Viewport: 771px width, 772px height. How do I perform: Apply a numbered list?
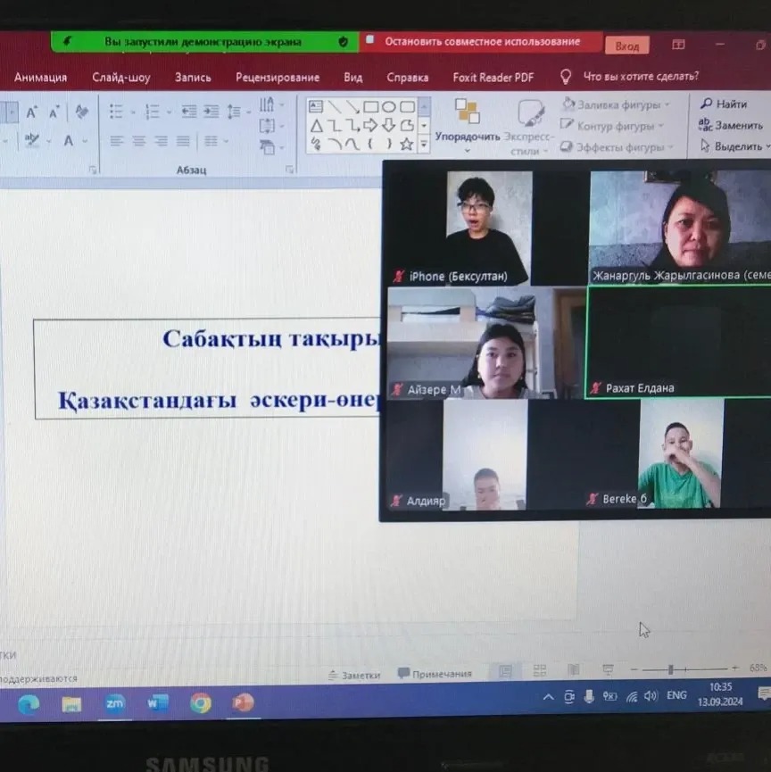pos(152,112)
